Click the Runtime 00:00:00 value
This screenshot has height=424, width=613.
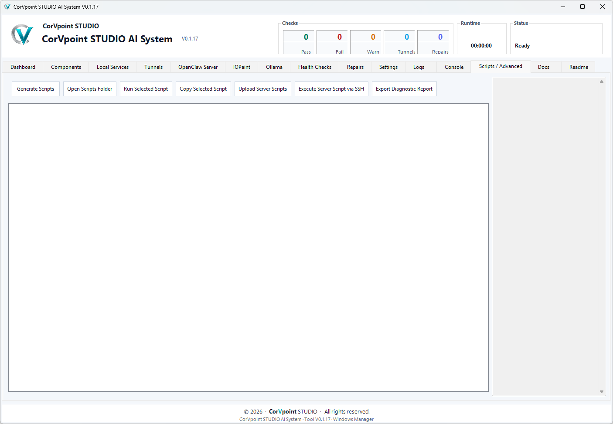481,46
